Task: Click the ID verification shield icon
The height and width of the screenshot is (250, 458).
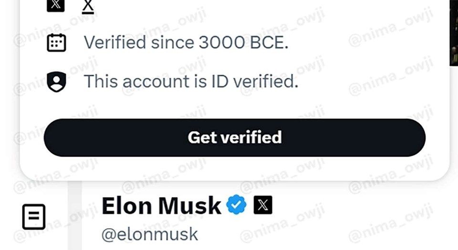Action: click(56, 82)
